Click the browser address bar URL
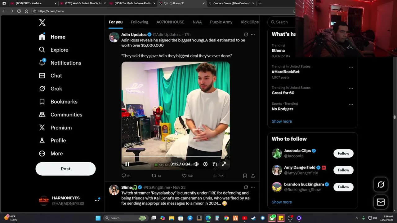This screenshot has height=223, width=397. (x=51, y=11)
